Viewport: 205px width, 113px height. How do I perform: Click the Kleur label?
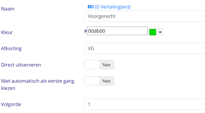point(7,32)
